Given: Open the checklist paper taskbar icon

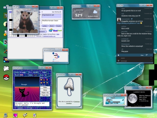Looking at the screenshot, I should click(35, 115).
